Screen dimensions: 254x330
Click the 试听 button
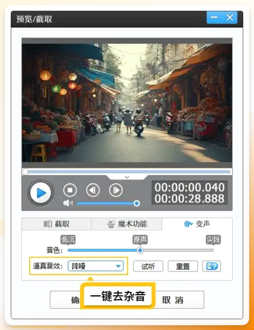pos(148,266)
